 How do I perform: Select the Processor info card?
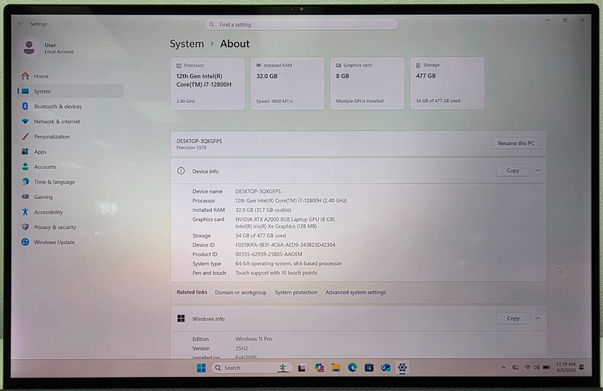[208, 84]
